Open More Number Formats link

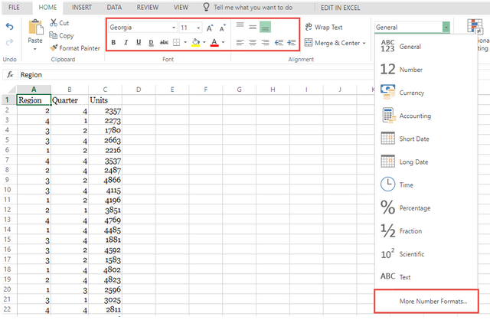point(433,302)
